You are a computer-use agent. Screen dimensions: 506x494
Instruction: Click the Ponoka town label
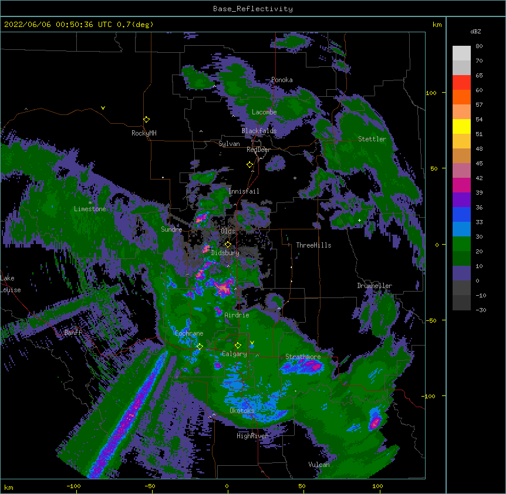(282, 80)
